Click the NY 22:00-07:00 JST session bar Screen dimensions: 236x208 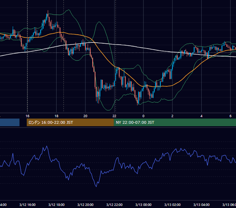point(175,122)
